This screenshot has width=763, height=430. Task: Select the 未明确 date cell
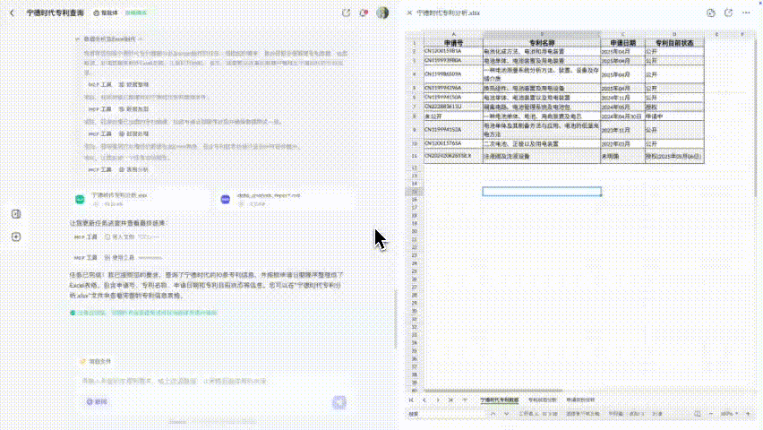click(623, 156)
